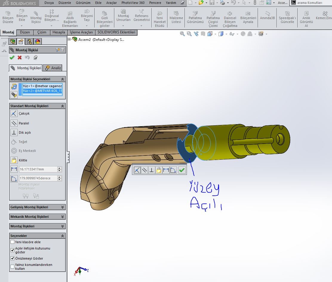The image size is (332, 282).
Task: Open Malzeme Listesi bill of materials
Action: tap(176, 18)
